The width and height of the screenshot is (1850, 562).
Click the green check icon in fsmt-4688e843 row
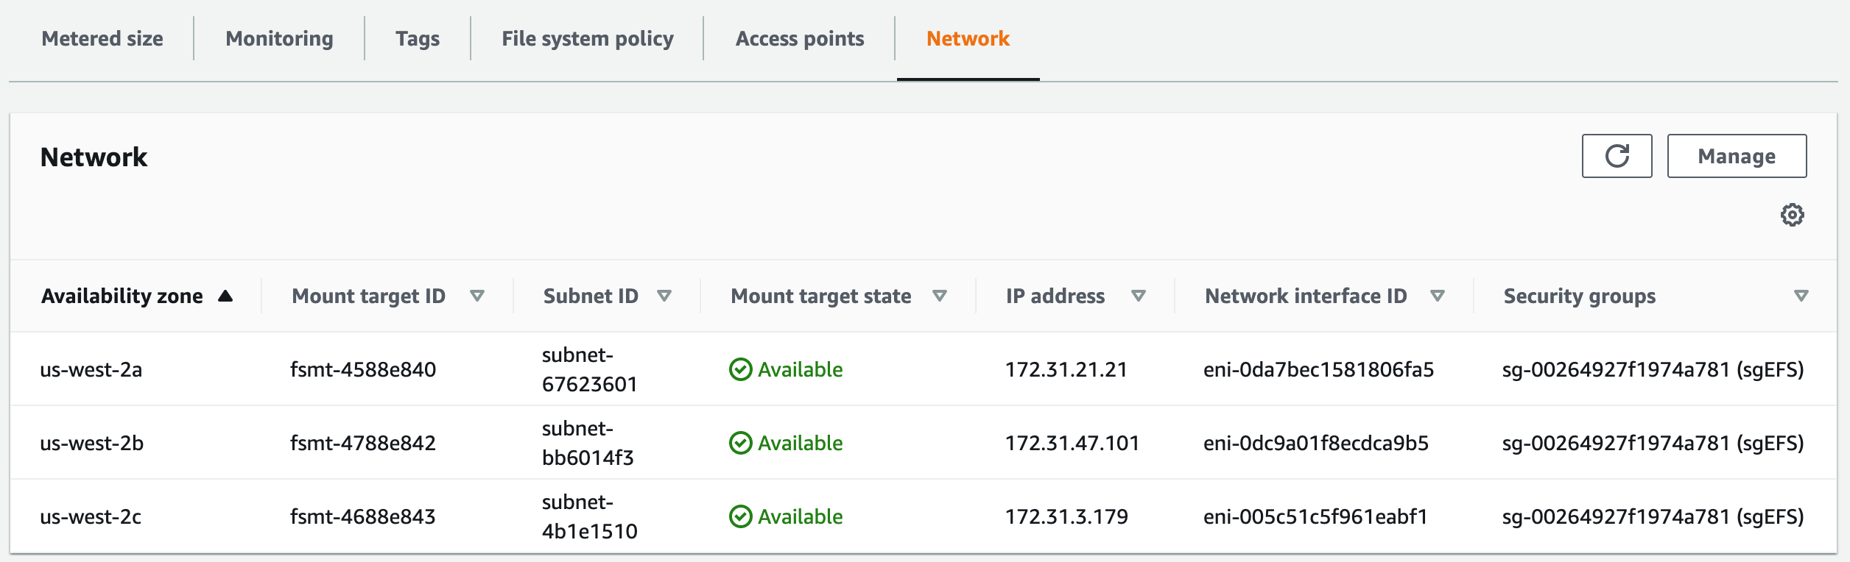[x=740, y=516]
